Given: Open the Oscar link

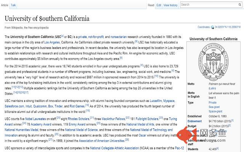Looking at the screenshot, I should pyautogui.click(x=142, y=135).
